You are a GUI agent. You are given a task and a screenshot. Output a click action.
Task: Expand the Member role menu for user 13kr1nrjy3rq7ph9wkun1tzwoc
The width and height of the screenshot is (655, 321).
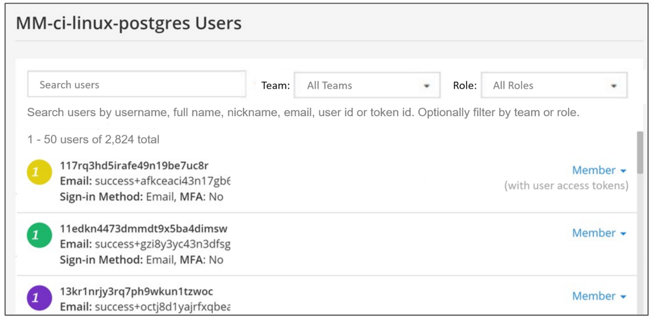click(x=599, y=296)
